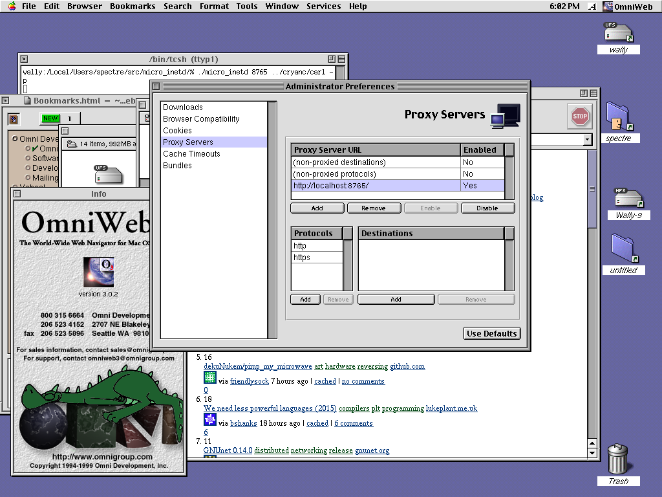Click the lukeplant.me.uk domain link
The height and width of the screenshot is (497, 662).
(x=451, y=408)
